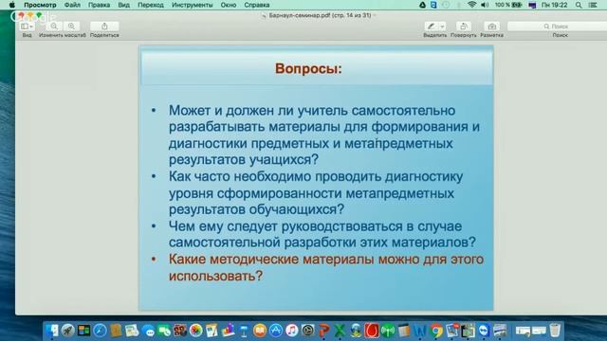Image resolution: width=607 pixels, height=341 pixels.
Task: Click the slide heading Вопросы:
Action: (308, 69)
